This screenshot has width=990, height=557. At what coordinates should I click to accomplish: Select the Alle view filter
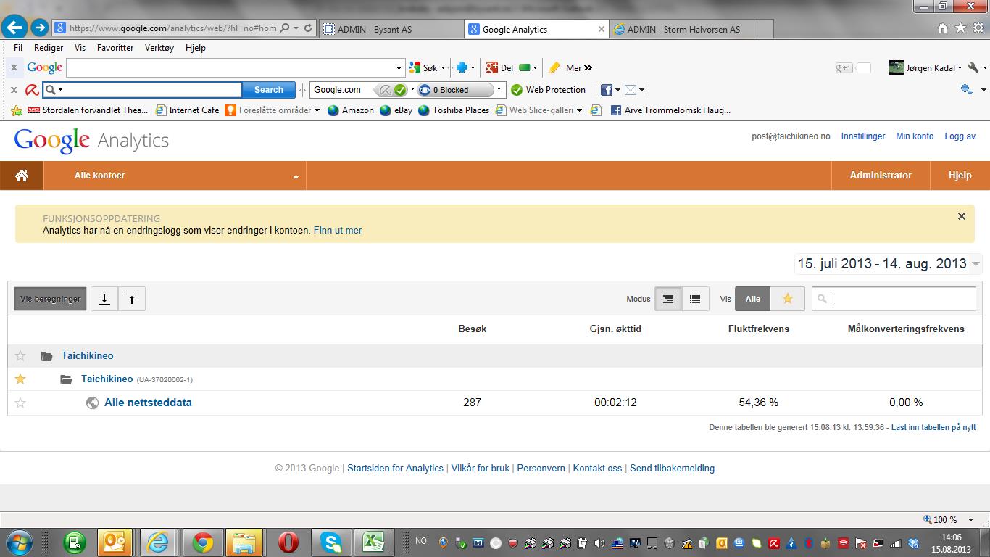pyautogui.click(x=753, y=299)
